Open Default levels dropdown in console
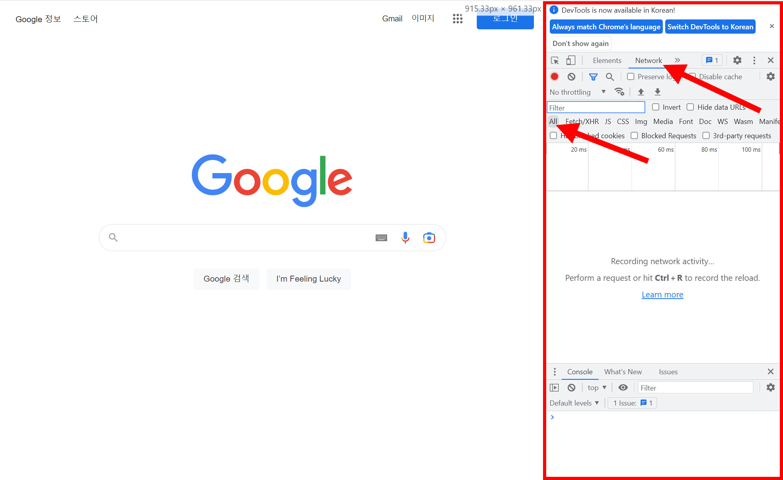Image resolution: width=783 pixels, height=480 pixels. click(x=574, y=403)
